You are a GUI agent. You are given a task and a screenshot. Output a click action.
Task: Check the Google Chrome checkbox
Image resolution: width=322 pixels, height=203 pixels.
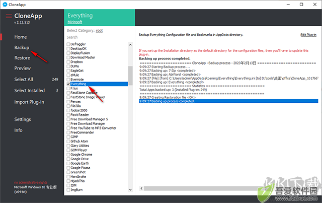[x=68, y=155]
